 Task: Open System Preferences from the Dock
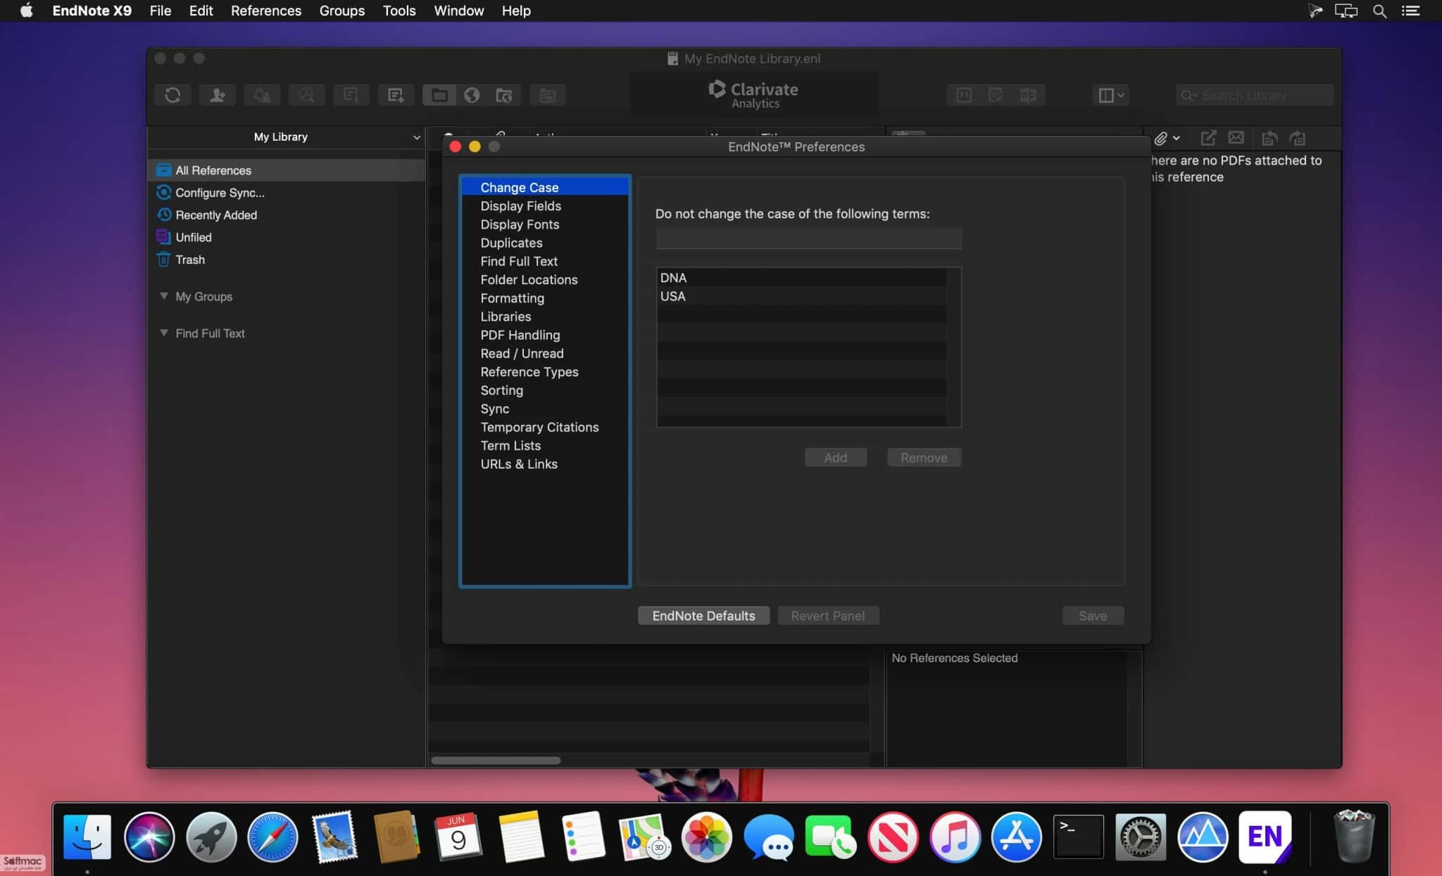pos(1141,837)
